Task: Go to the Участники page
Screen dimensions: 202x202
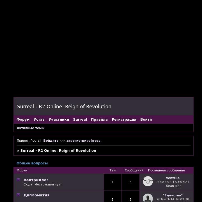Action: (x=59, y=120)
